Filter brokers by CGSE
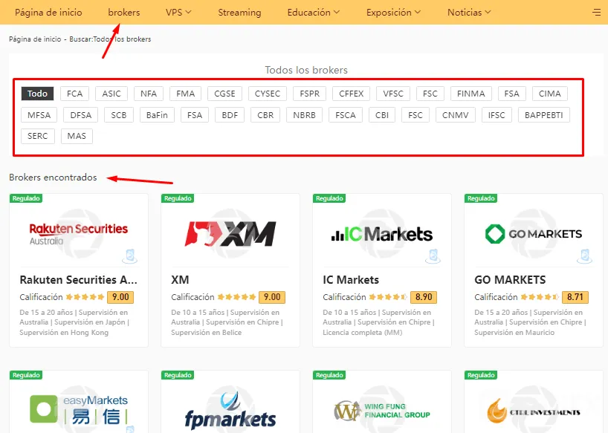 tap(225, 94)
